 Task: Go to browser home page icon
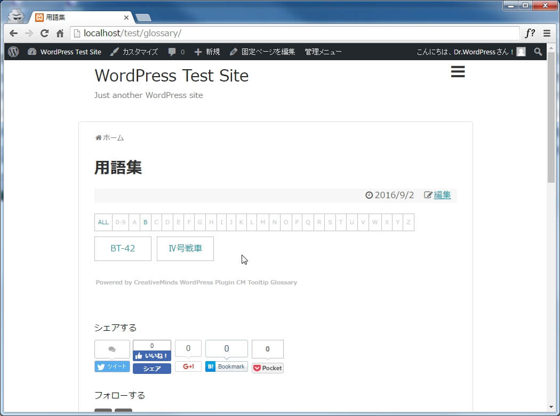pos(60,33)
